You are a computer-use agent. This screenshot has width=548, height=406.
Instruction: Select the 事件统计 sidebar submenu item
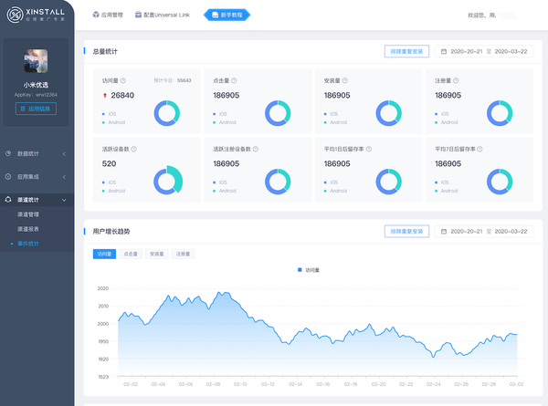[28, 244]
